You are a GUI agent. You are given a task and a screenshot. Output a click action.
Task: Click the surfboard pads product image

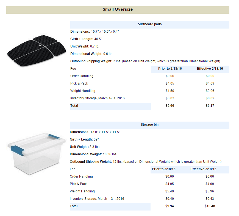pos(37,51)
